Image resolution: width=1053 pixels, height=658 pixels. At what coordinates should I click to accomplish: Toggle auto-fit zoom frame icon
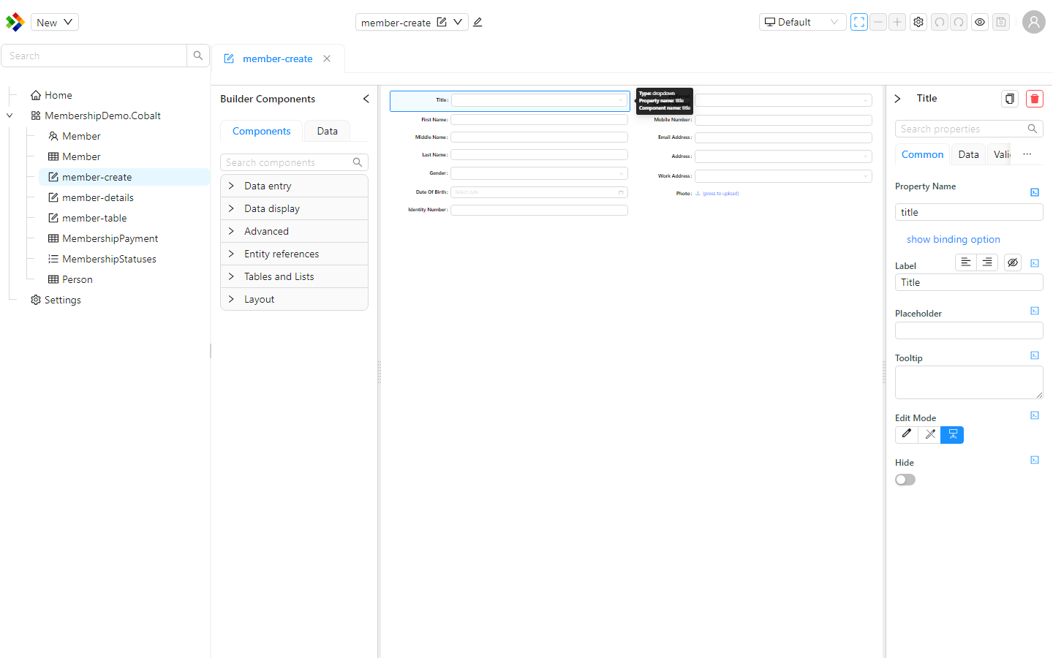point(859,22)
